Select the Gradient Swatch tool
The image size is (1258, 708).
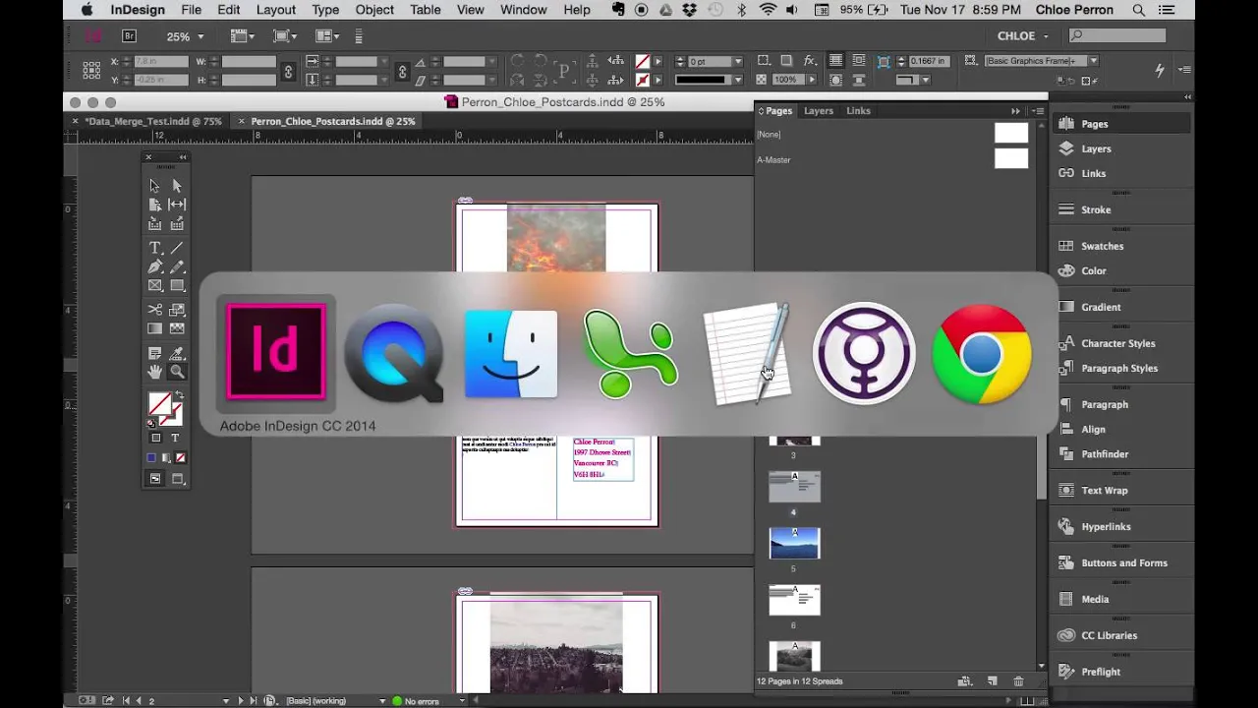click(154, 328)
